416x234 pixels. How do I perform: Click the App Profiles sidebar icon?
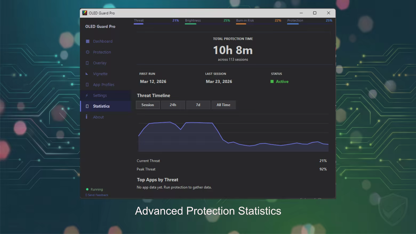(x=87, y=84)
